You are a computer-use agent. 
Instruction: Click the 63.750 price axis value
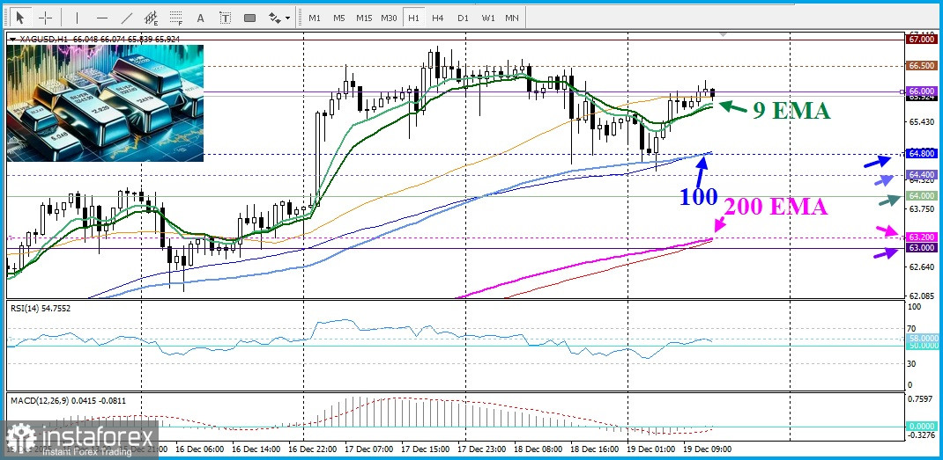(921, 209)
